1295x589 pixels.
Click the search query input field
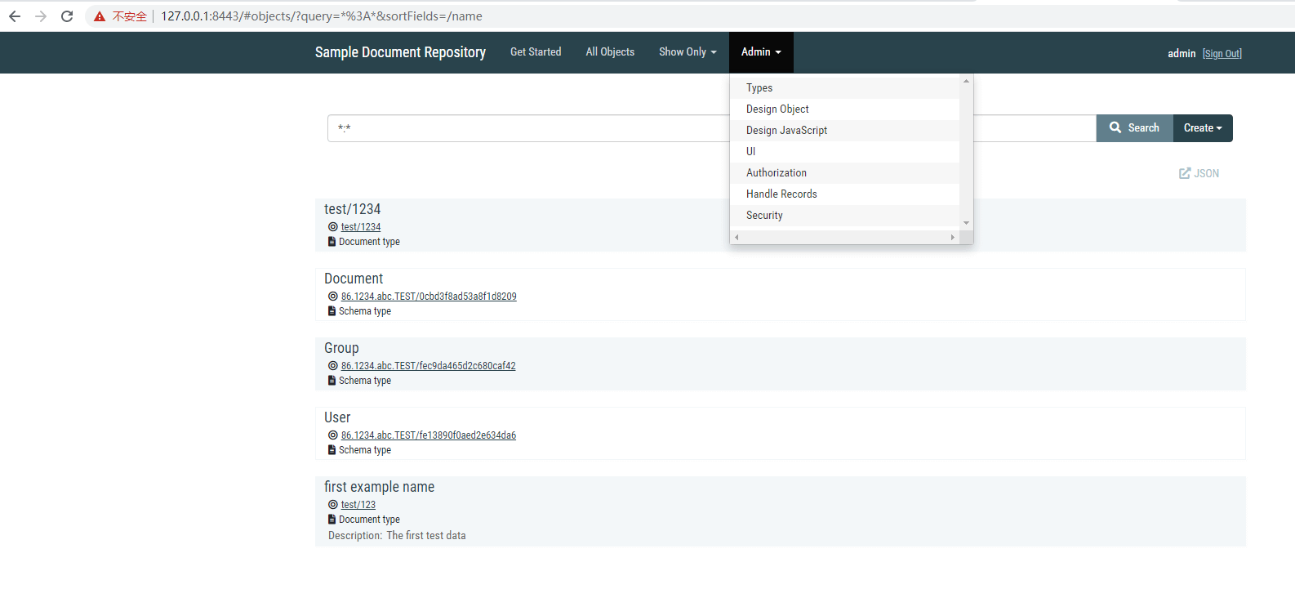point(527,128)
